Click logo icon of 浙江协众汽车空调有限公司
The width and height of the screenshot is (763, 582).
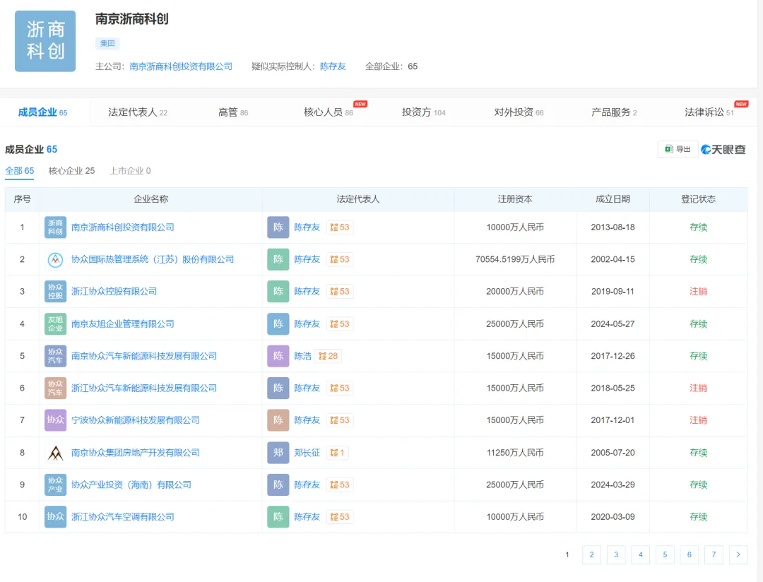[x=56, y=517]
